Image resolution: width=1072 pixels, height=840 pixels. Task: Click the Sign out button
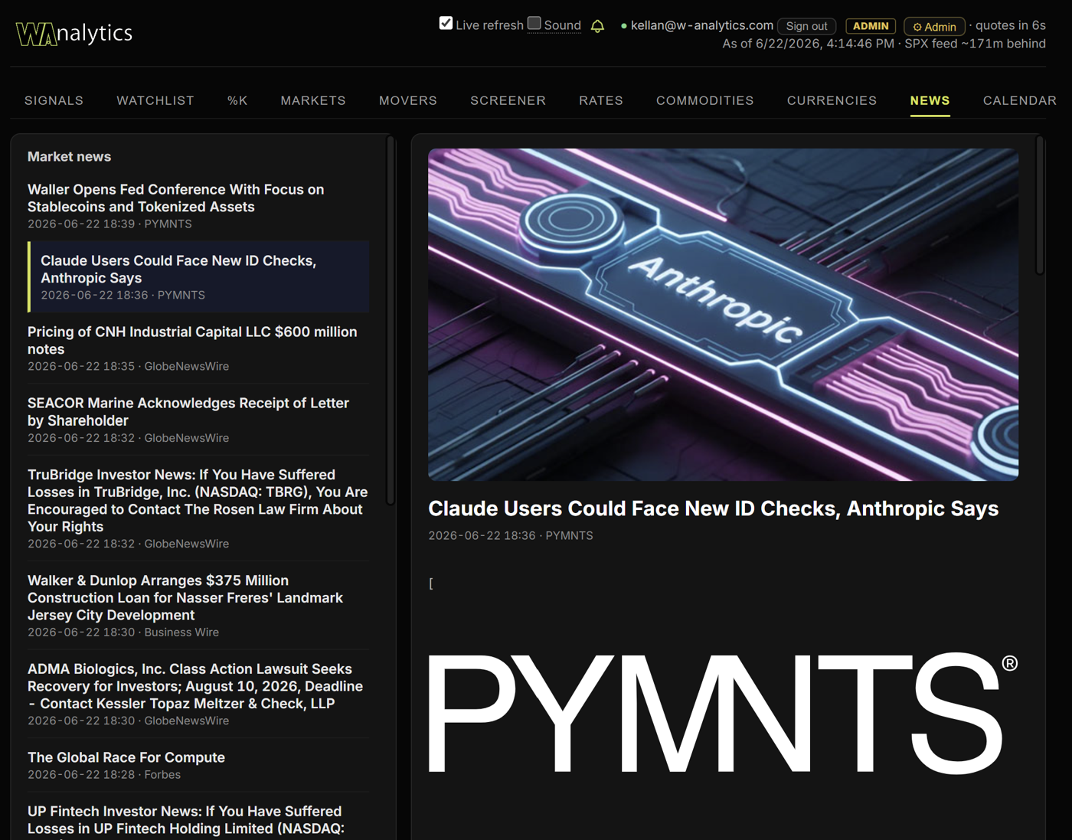point(806,26)
